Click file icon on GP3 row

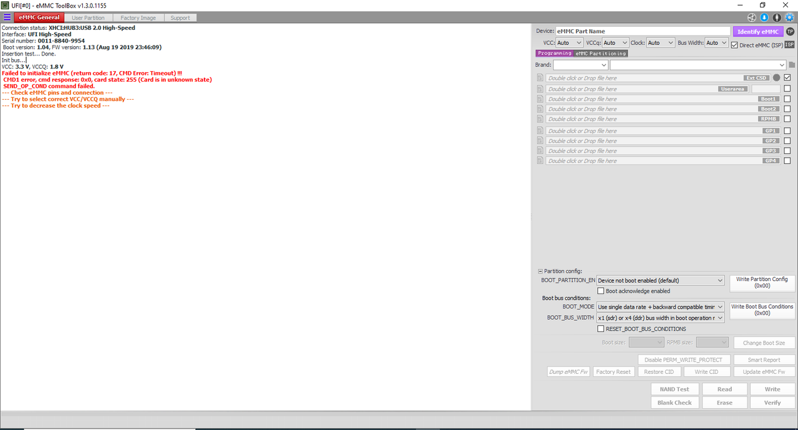click(540, 151)
